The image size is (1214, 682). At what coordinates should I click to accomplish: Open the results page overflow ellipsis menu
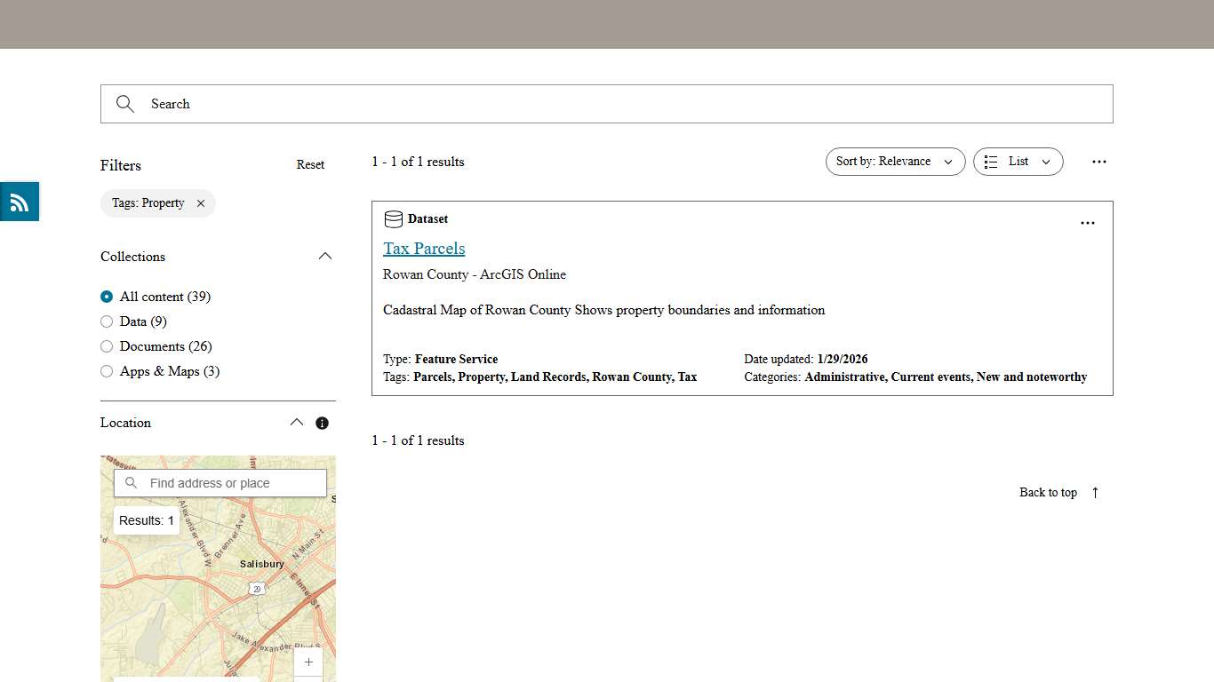[x=1099, y=162]
